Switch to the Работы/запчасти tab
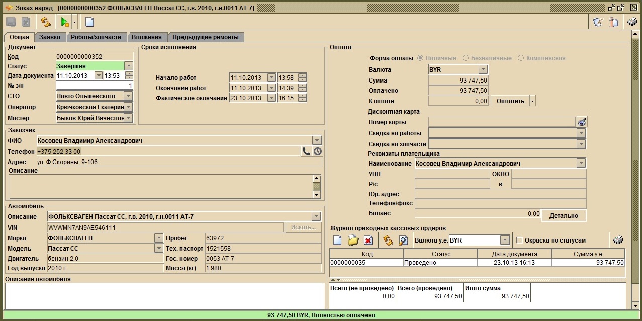The width and height of the screenshot is (642, 321). [96, 37]
